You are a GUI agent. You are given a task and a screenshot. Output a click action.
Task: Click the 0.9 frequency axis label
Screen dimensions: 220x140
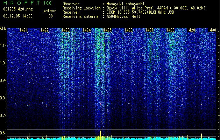coord(3,80)
